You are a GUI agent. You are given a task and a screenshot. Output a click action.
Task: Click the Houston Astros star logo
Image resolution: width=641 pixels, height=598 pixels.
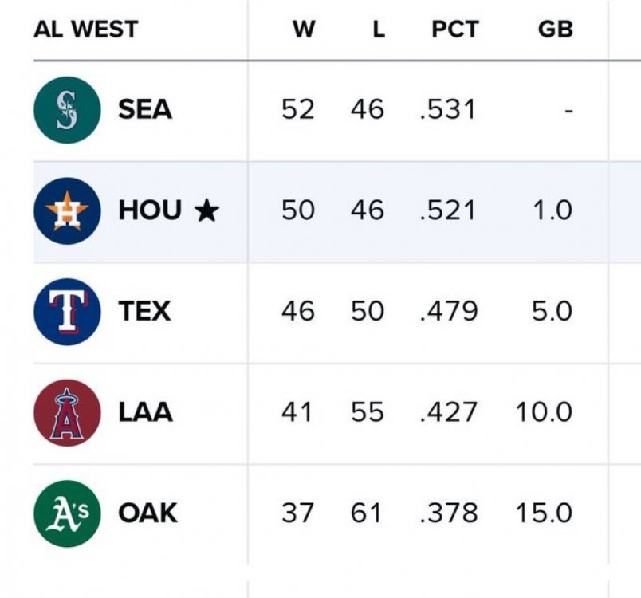(67, 210)
